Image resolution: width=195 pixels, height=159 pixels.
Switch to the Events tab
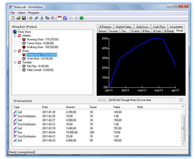[136, 31]
